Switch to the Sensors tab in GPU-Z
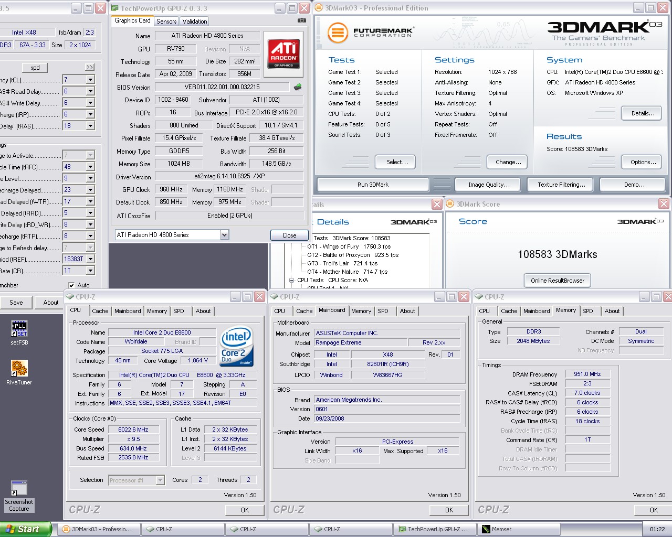 click(x=166, y=22)
